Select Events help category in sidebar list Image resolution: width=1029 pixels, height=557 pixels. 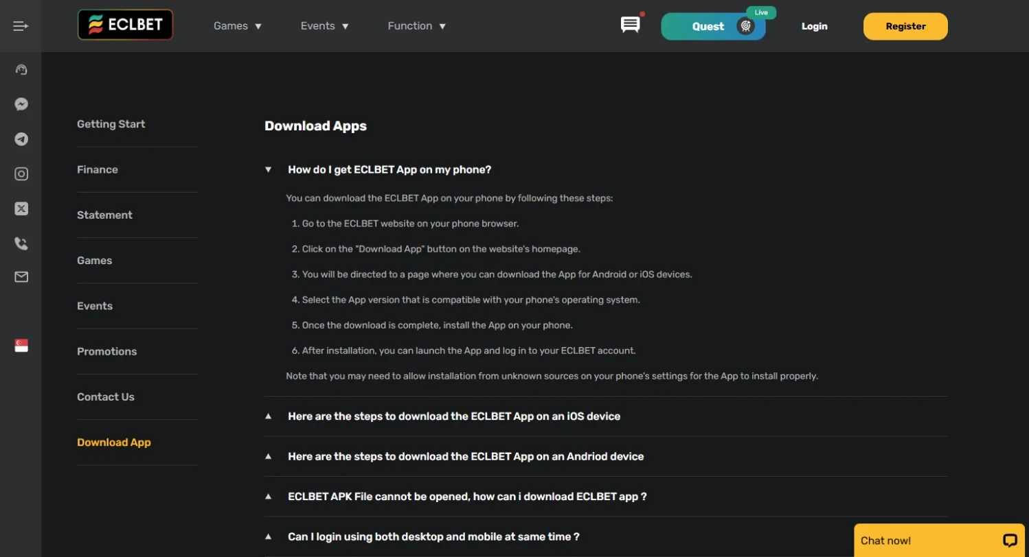coord(95,306)
